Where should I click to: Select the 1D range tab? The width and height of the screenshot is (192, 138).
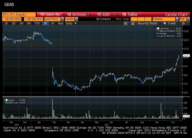point(6,23)
